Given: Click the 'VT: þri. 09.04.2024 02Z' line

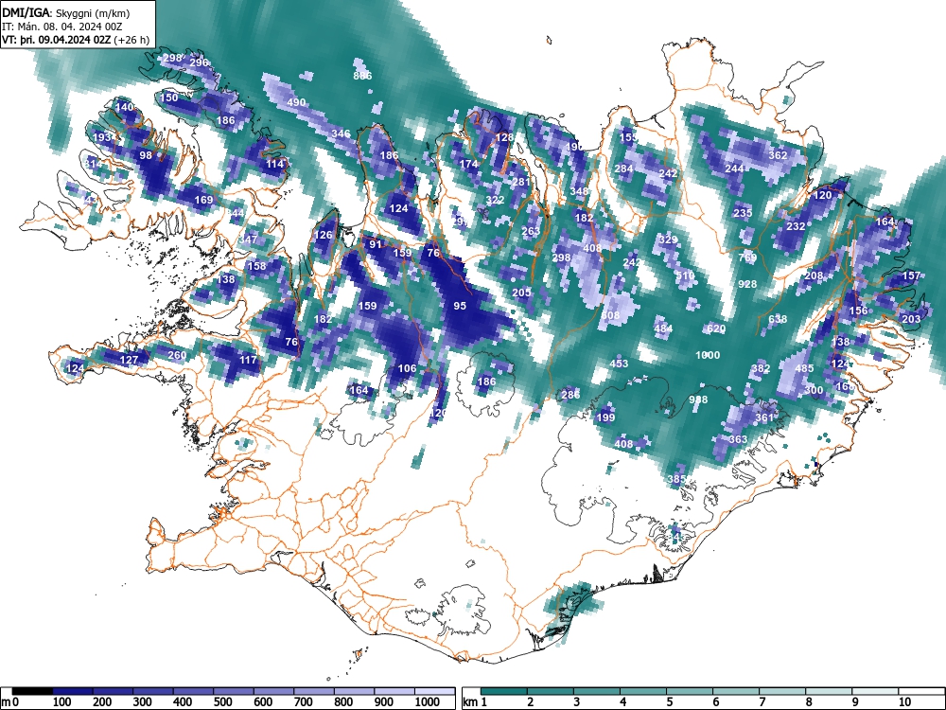Looking at the screenshot, I should pos(59,40).
